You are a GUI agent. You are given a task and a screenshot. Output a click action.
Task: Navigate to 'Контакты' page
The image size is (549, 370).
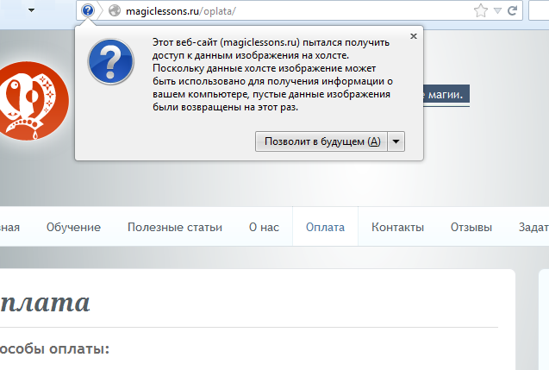coord(397,228)
